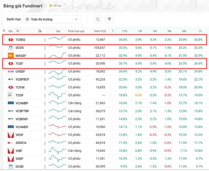Viewport: 209px width, 171px height.
Task: Open three-dot menu for VCBFAIF
Action: click(45, 119)
